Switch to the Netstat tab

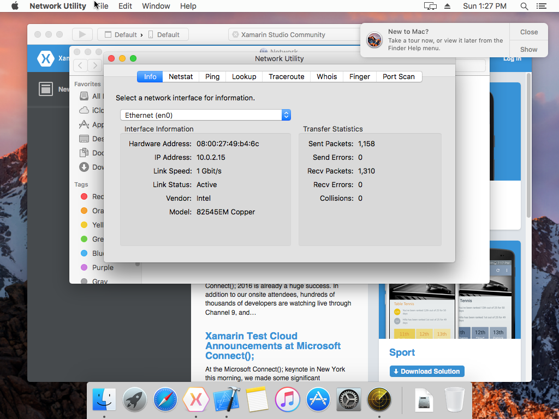[x=181, y=76]
